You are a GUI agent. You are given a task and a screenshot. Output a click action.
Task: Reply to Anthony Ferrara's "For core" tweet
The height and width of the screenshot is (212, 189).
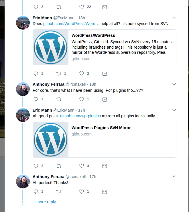click(36, 100)
